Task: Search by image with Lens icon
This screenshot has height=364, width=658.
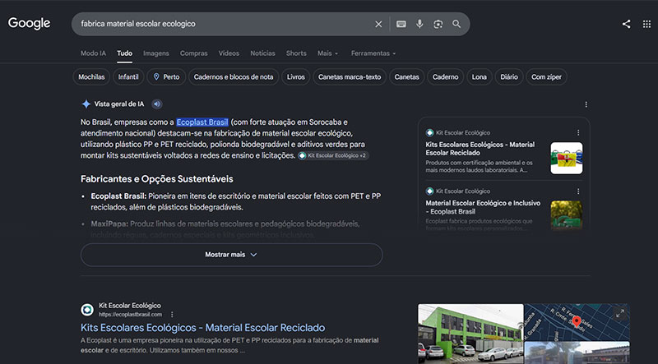Action: tap(438, 25)
